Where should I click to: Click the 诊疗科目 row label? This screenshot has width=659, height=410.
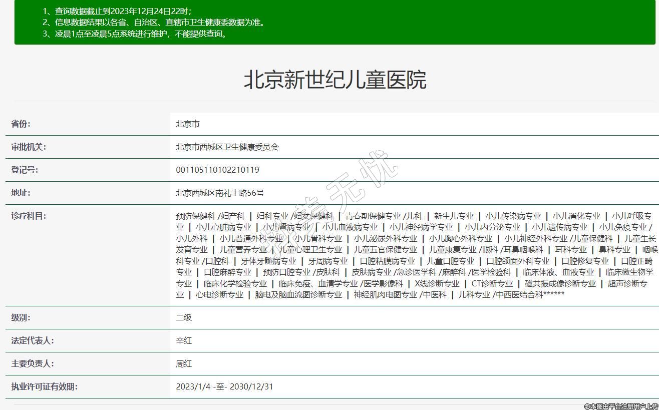click(29, 216)
